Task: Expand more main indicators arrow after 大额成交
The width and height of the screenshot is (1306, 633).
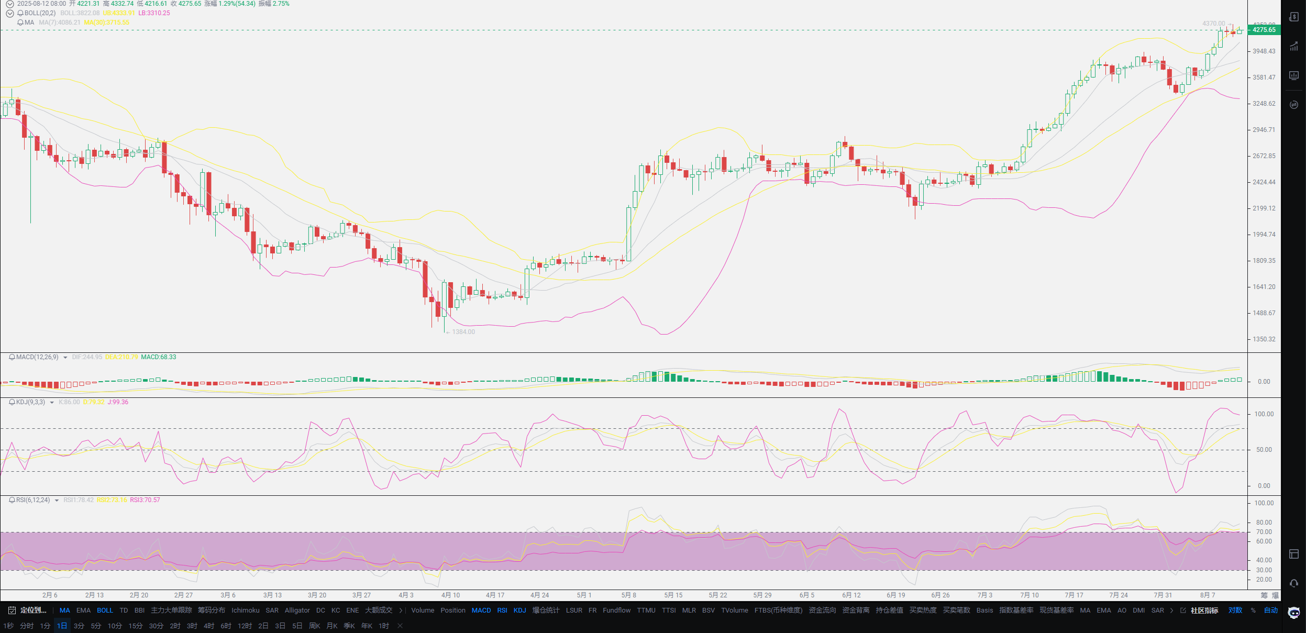Action: 401,610
